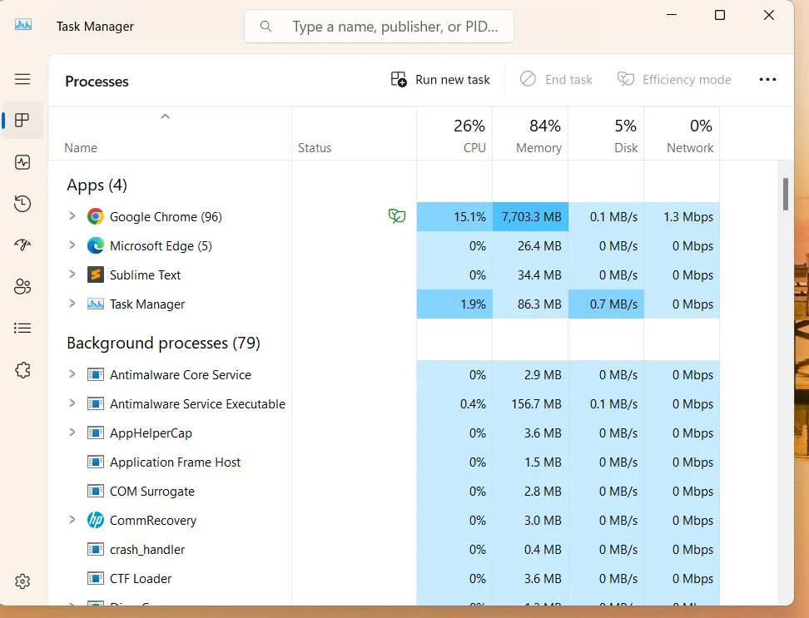Expand the Microsoft Edge process group
This screenshot has height=618, width=809.
point(72,245)
